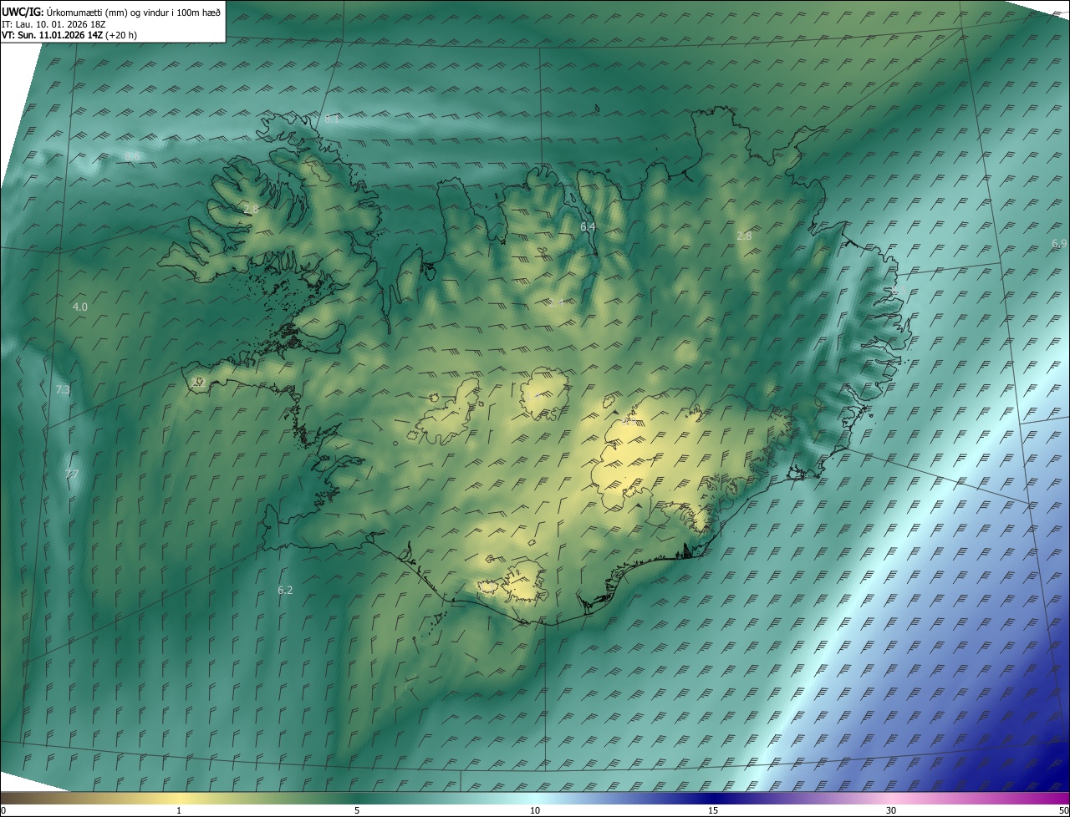Click the 10 tick label on the color scale
The height and width of the screenshot is (817, 1070).
pos(535,811)
